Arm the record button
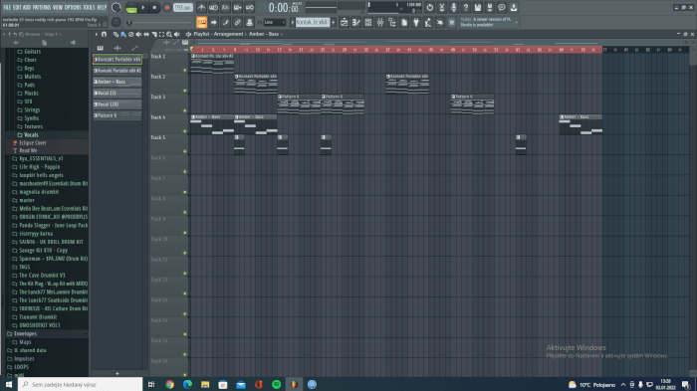This screenshot has width=697, height=391. point(167,8)
